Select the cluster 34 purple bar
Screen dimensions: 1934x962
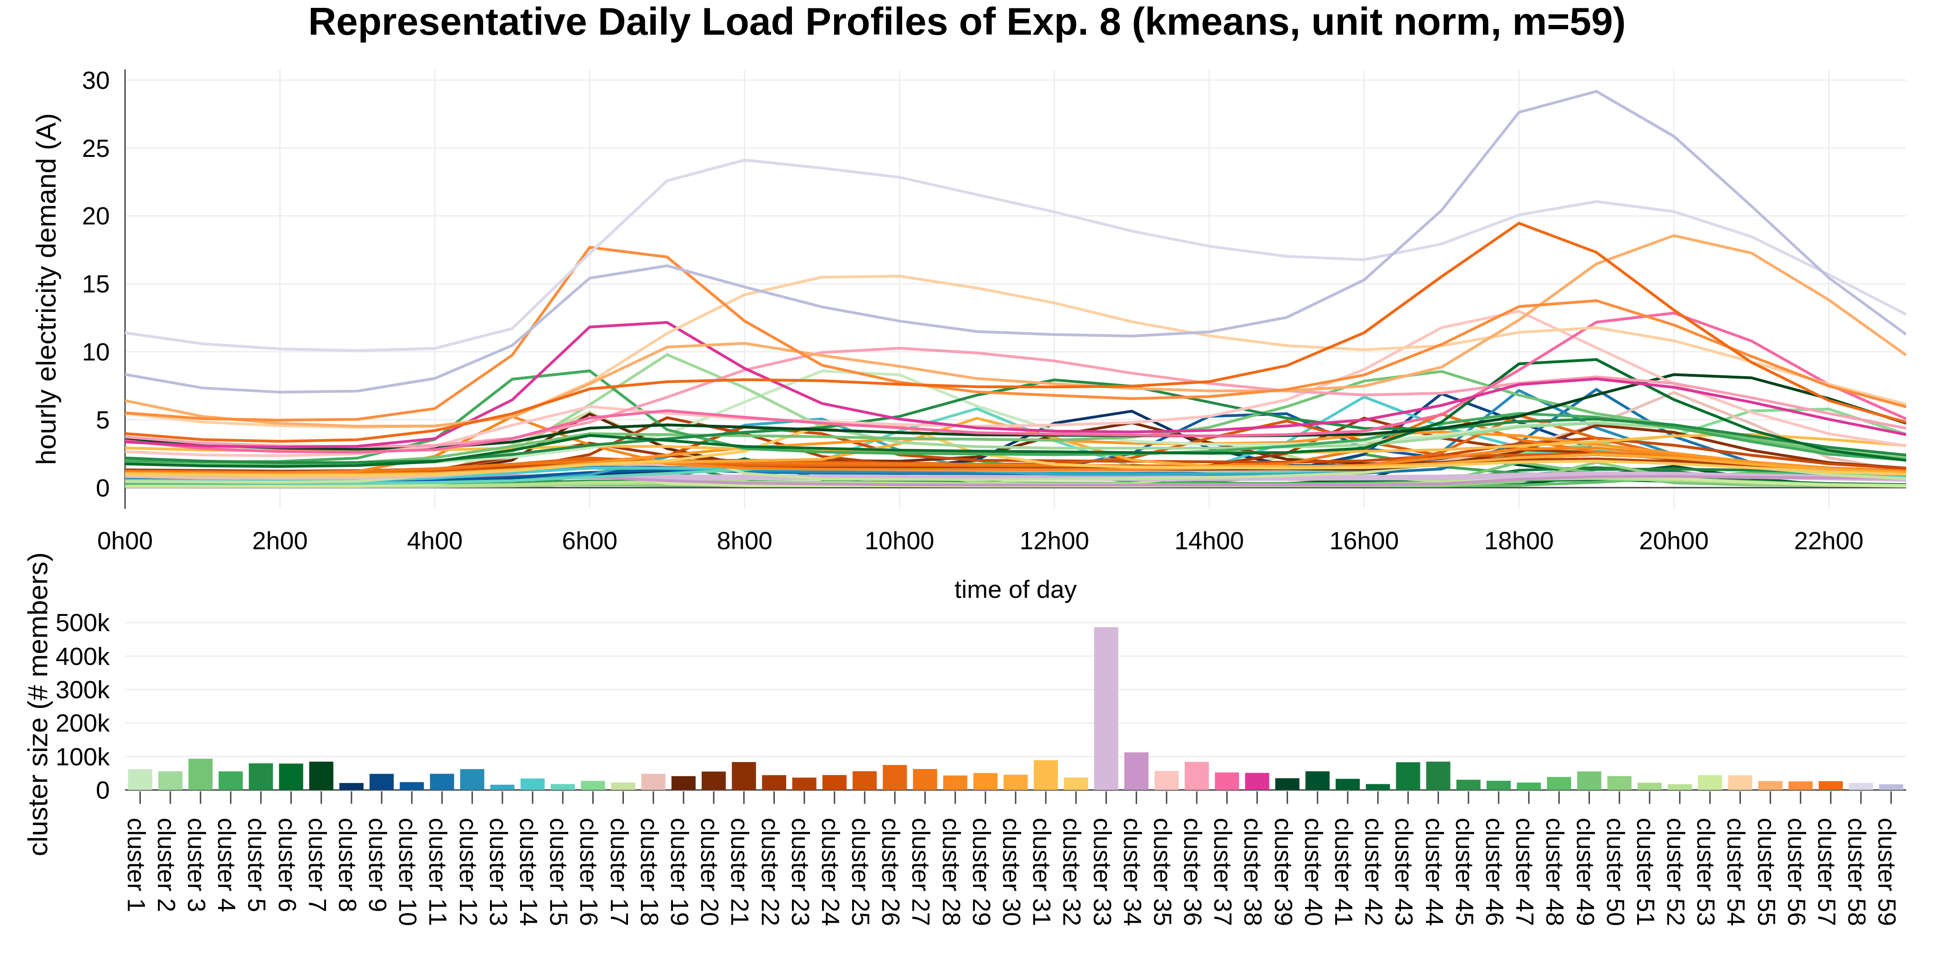(x=1136, y=770)
